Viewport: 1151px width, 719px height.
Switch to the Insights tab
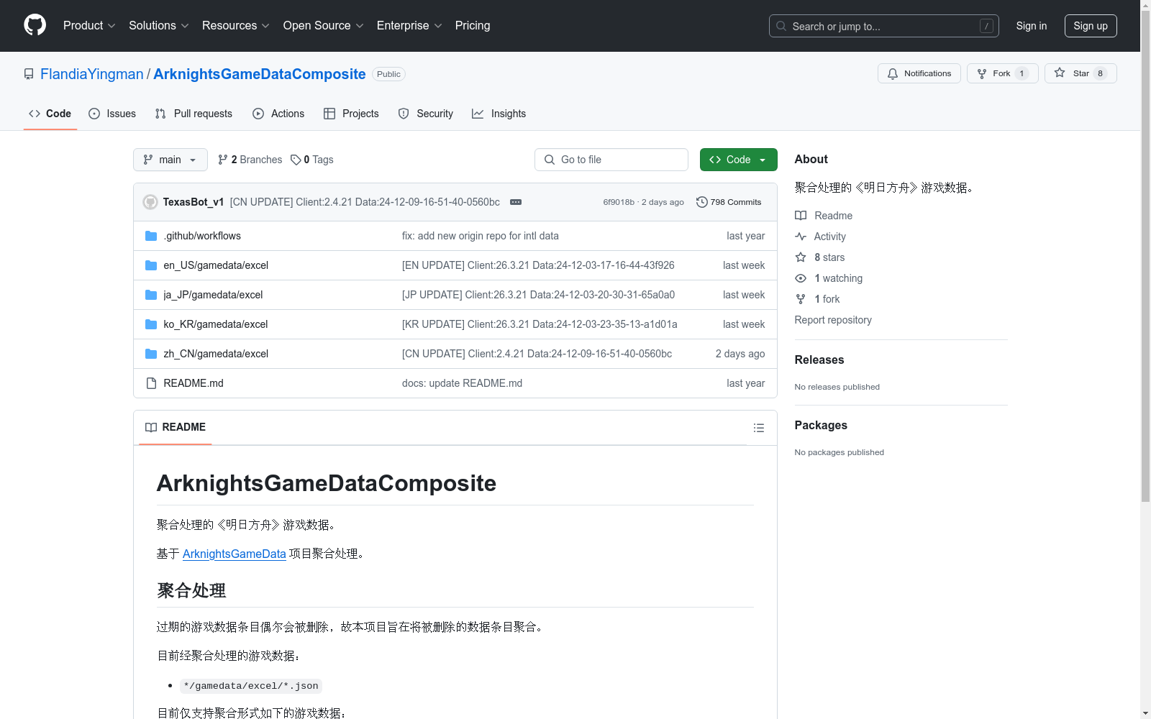(x=499, y=114)
